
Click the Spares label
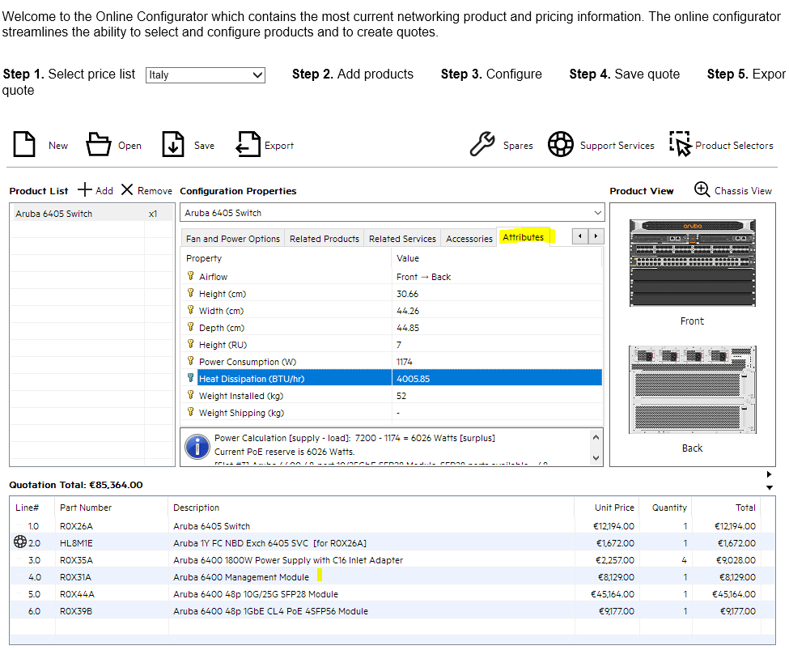[x=518, y=146]
